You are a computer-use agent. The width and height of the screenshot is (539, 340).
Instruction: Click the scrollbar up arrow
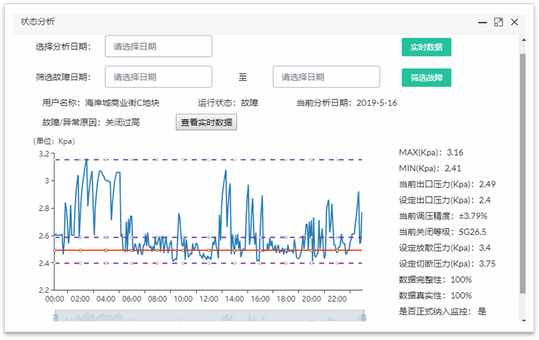[521, 40]
